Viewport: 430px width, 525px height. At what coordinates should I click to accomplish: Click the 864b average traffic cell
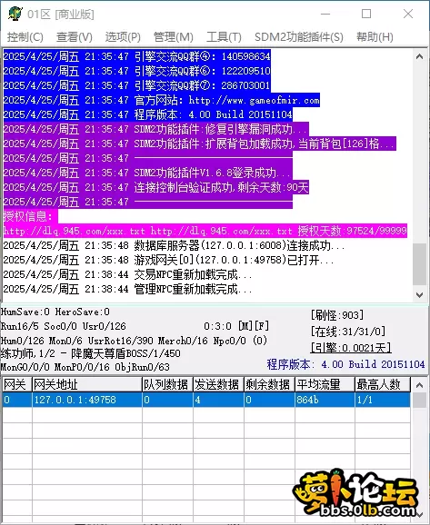(x=325, y=400)
